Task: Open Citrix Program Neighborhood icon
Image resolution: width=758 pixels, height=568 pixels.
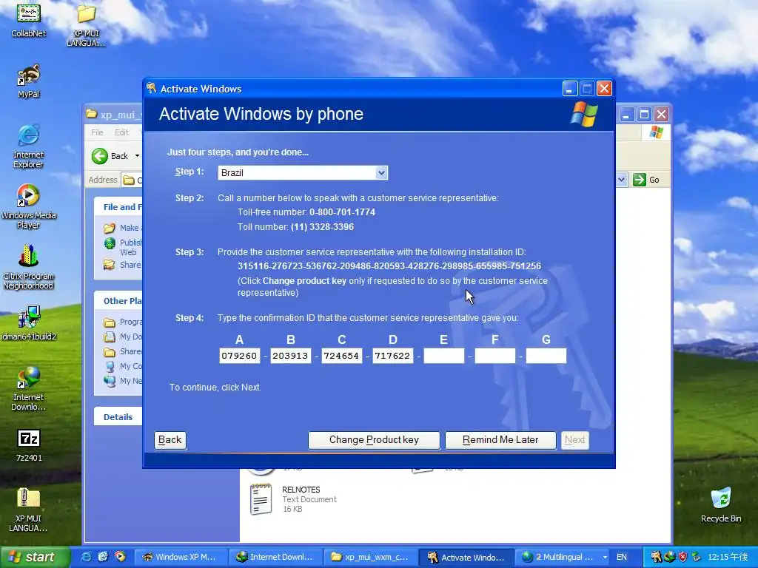Action: coord(29,267)
